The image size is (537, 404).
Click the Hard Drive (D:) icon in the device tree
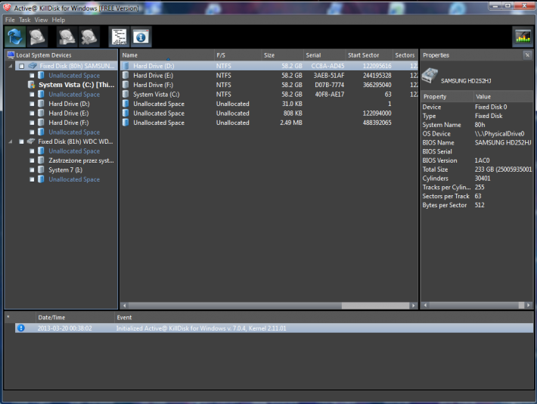[x=41, y=104]
